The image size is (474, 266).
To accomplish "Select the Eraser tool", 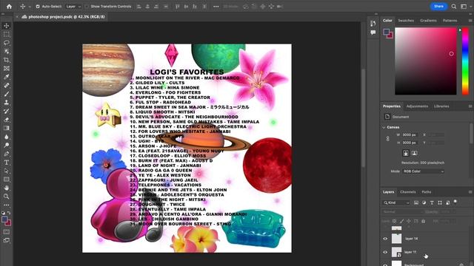I will coord(7,120).
